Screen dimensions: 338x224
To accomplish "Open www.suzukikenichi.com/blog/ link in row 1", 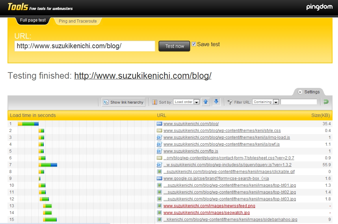I will (x=191, y=124).
